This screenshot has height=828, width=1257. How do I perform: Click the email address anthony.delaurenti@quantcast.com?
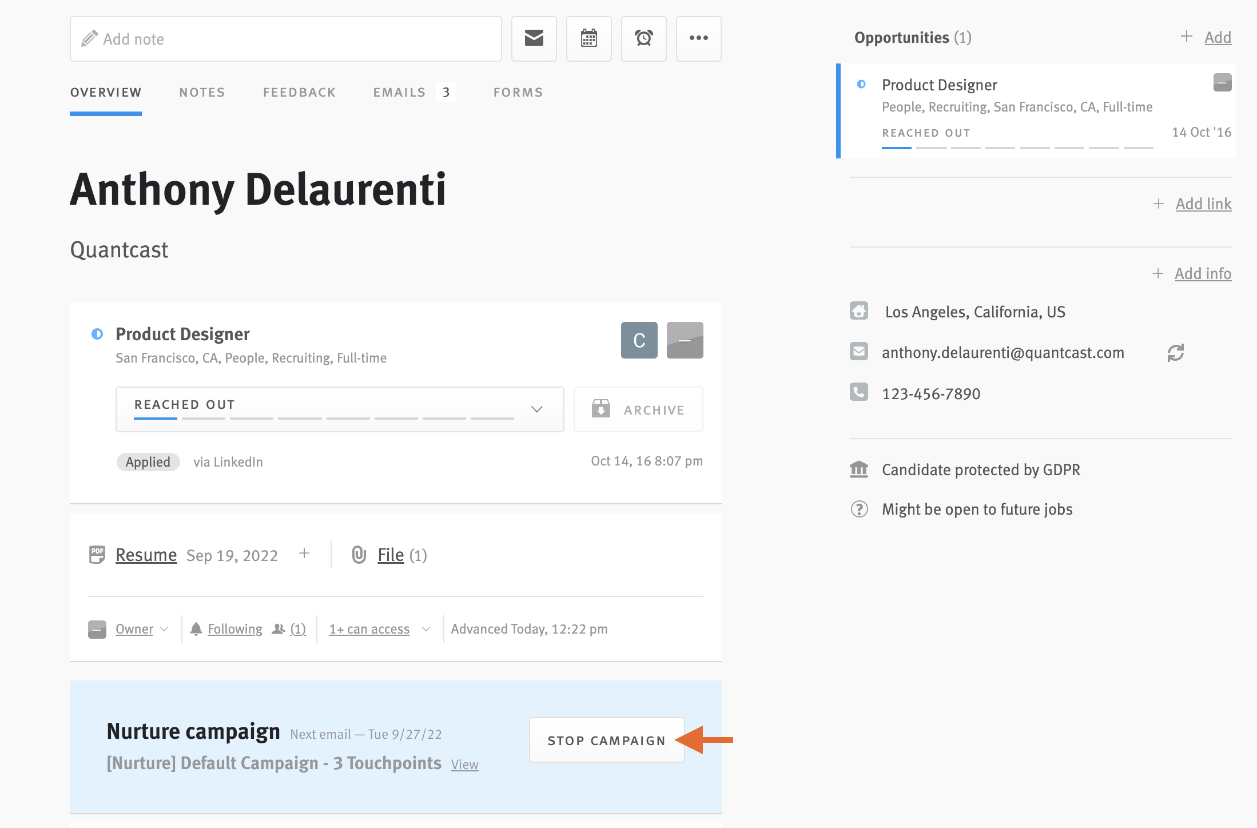(1003, 352)
